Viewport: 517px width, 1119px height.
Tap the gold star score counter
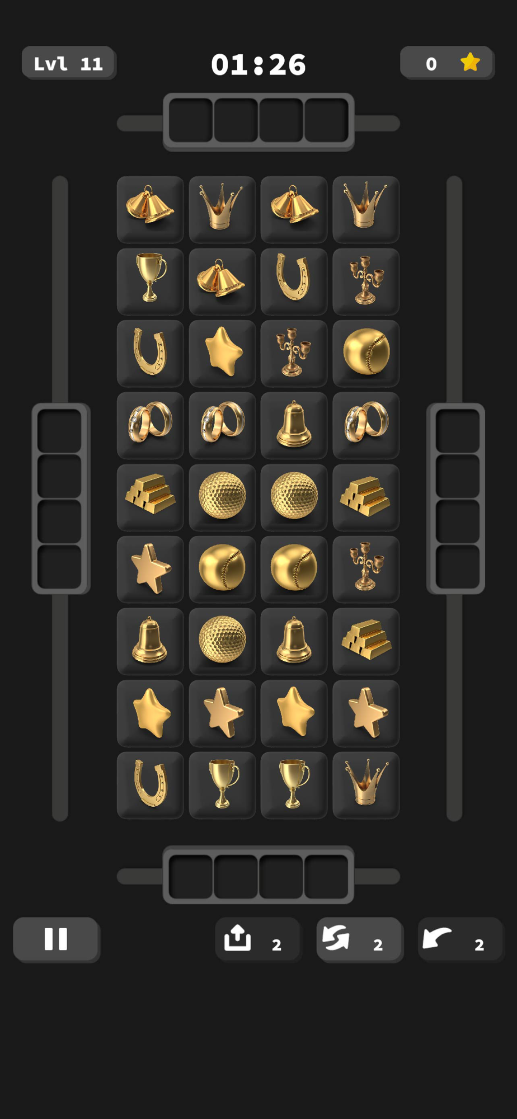[x=447, y=63]
